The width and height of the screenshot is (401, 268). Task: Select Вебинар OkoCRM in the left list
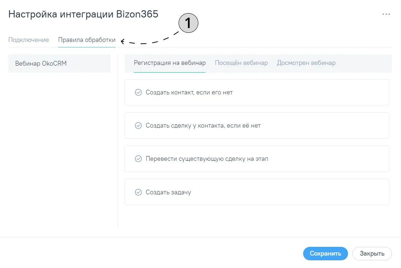tap(59, 63)
